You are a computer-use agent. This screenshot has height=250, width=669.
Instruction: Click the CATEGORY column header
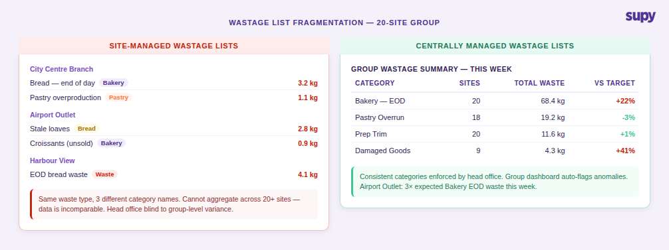374,83
